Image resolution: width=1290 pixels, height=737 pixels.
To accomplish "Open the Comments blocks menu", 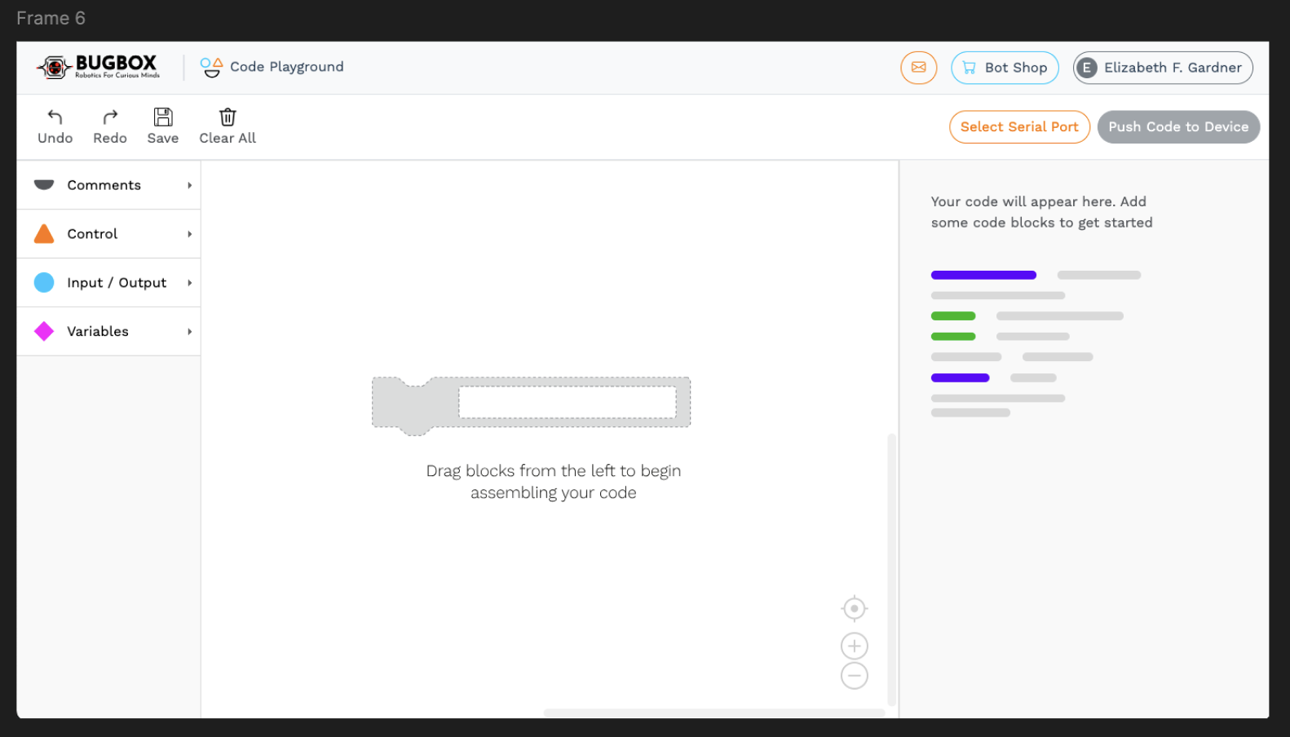I will pyautogui.click(x=108, y=185).
